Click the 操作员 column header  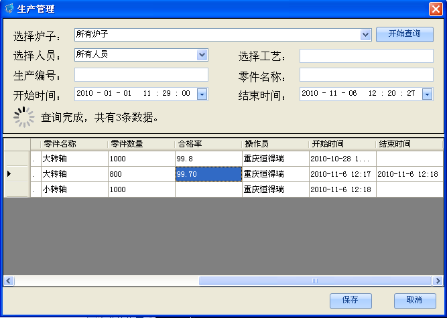coord(275,144)
